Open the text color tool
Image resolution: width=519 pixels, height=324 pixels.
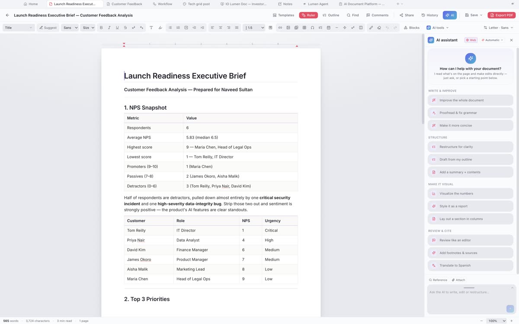pos(151,28)
